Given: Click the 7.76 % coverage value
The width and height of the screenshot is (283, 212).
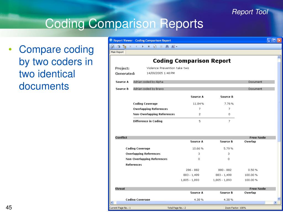Looking at the screenshot, I should tap(229, 104).
